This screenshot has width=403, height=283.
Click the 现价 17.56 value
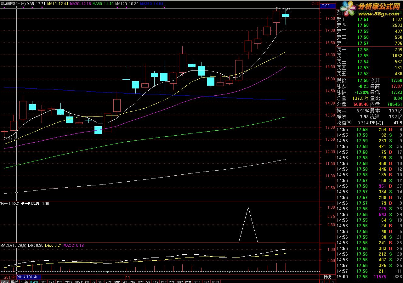(x=362, y=80)
